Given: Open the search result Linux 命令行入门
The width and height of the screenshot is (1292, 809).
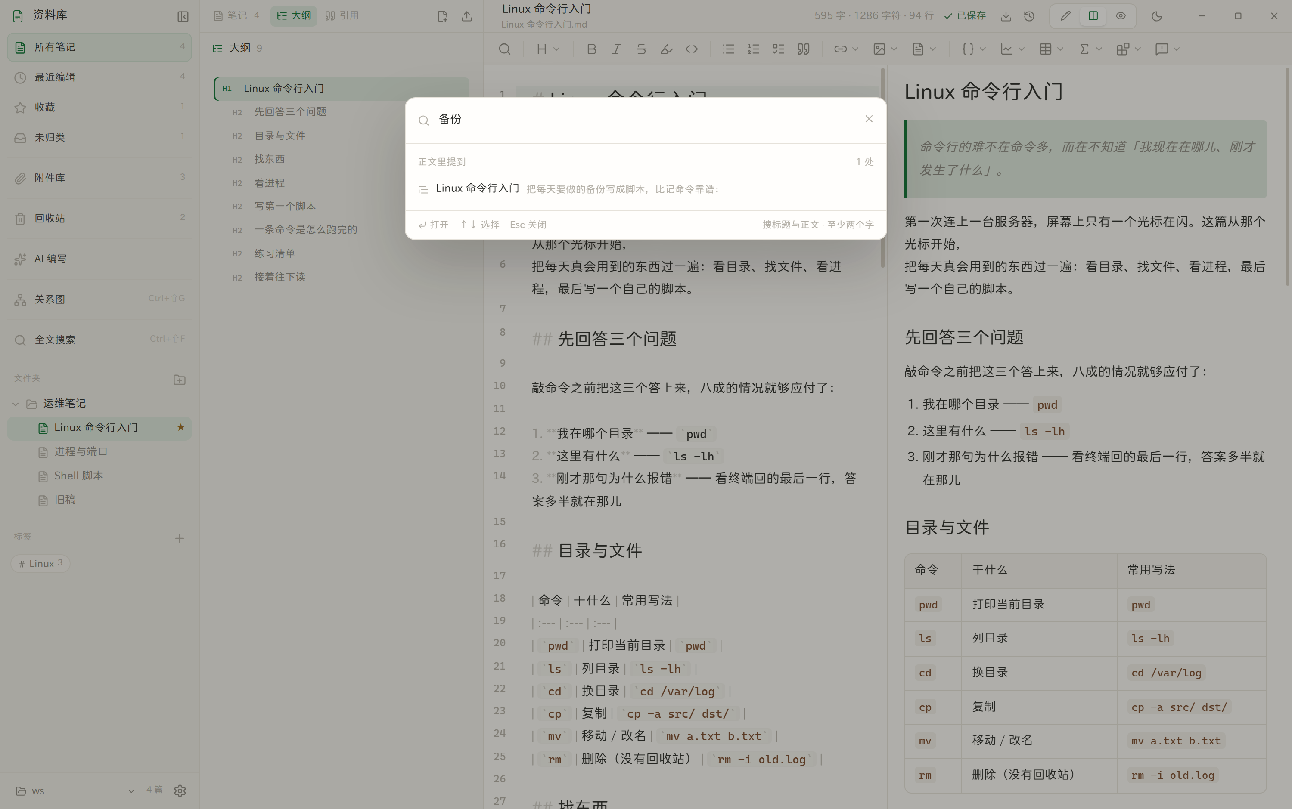Looking at the screenshot, I should (646, 189).
